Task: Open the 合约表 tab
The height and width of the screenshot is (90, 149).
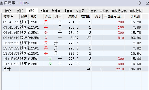Action: point(104,11)
